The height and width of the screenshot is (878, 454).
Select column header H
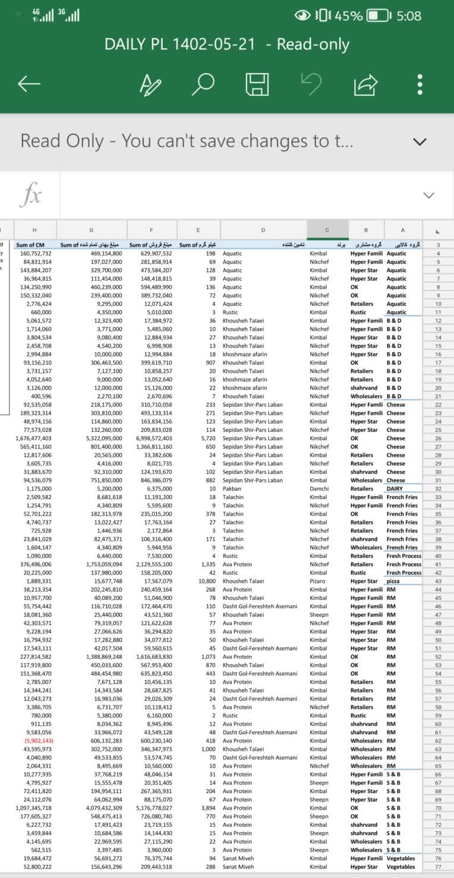[34, 230]
